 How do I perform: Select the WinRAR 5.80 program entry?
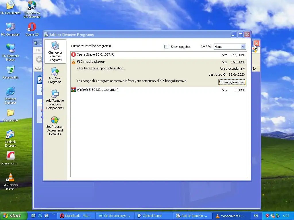coord(158,90)
